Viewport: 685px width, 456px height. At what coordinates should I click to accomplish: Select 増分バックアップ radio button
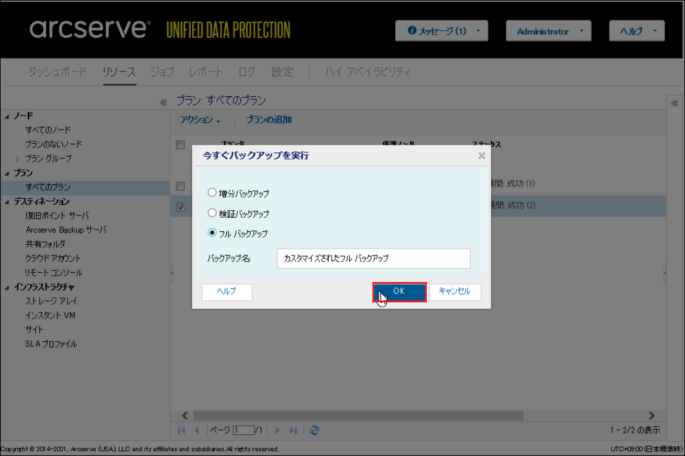coord(212,193)
